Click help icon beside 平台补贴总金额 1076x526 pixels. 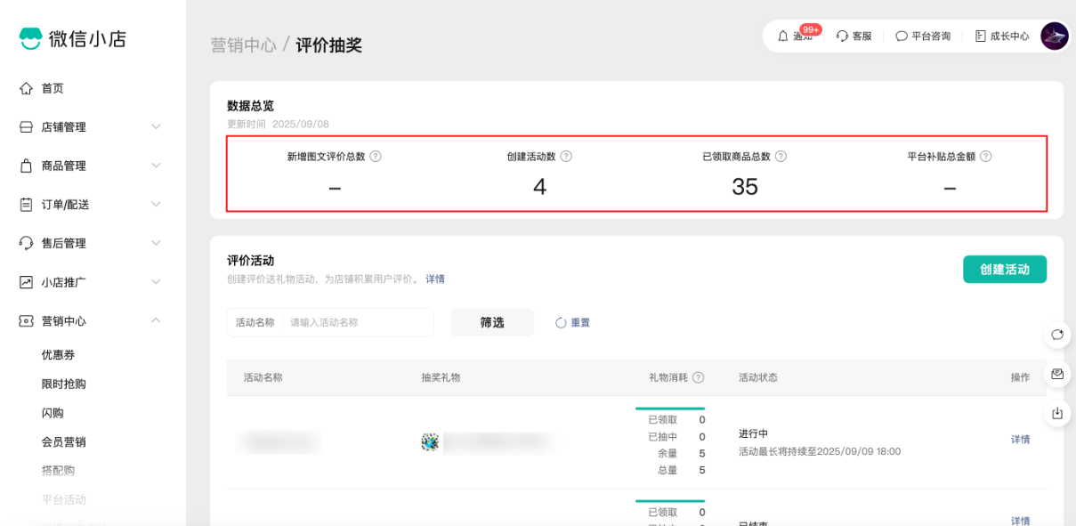(x=985, y=157)
